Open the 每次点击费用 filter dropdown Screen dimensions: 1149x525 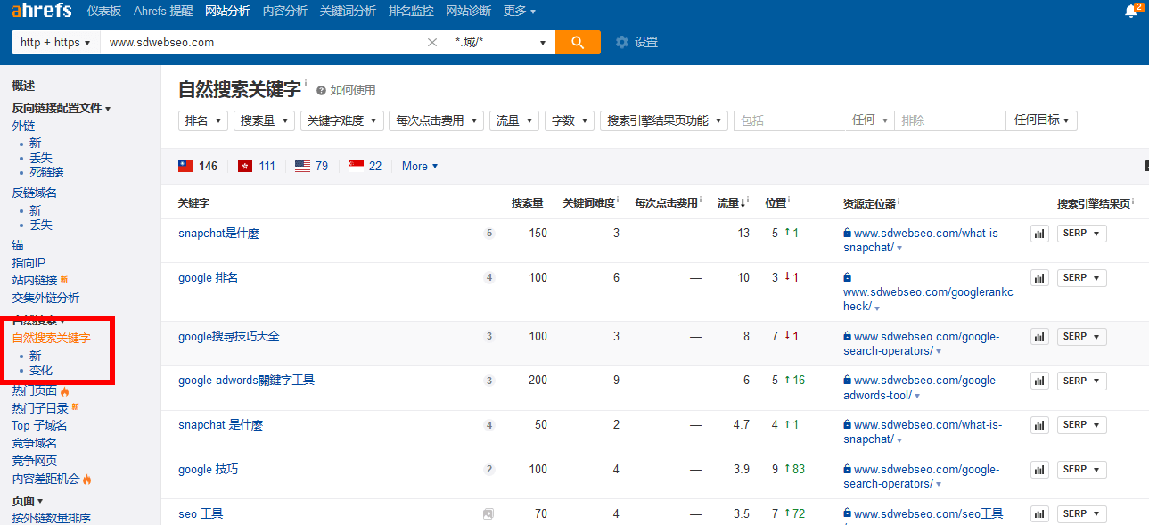pos(437,120)
